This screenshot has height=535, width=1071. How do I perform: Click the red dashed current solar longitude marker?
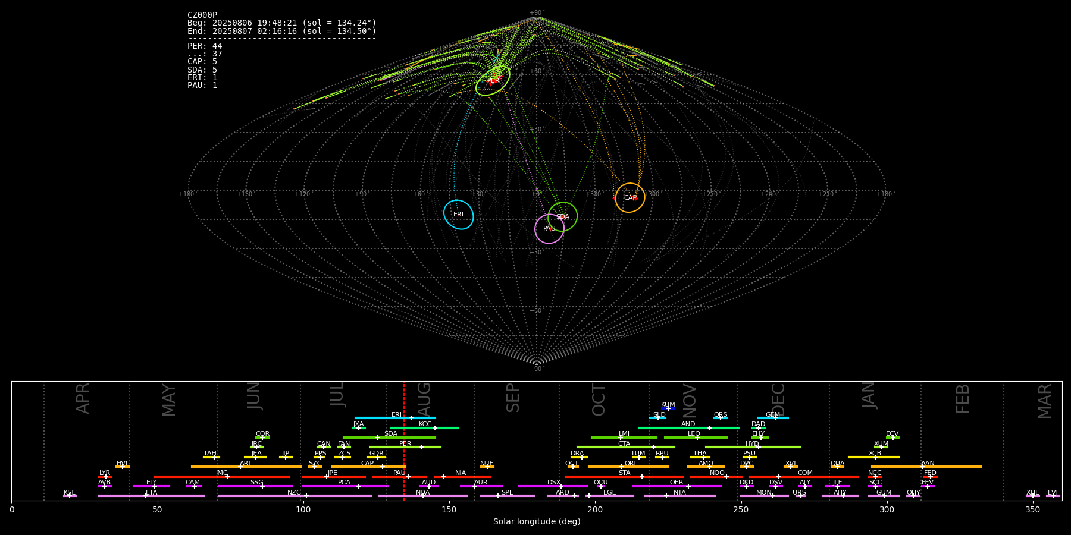pyautogui.click(x=404, y=440)
